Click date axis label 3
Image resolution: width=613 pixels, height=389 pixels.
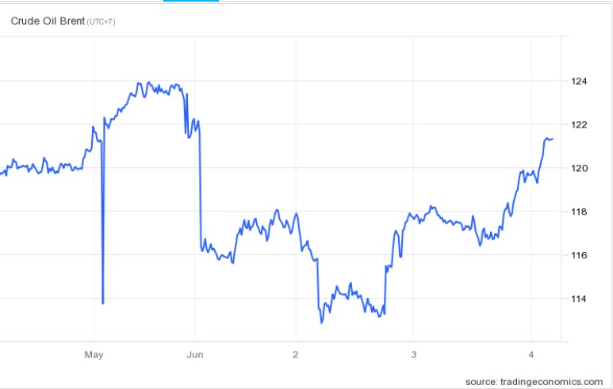point(413,353)
